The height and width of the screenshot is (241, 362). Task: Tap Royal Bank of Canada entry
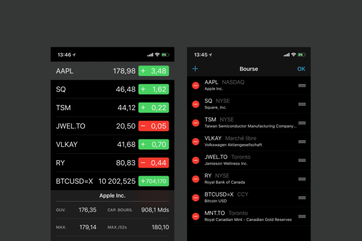[225, 182]
